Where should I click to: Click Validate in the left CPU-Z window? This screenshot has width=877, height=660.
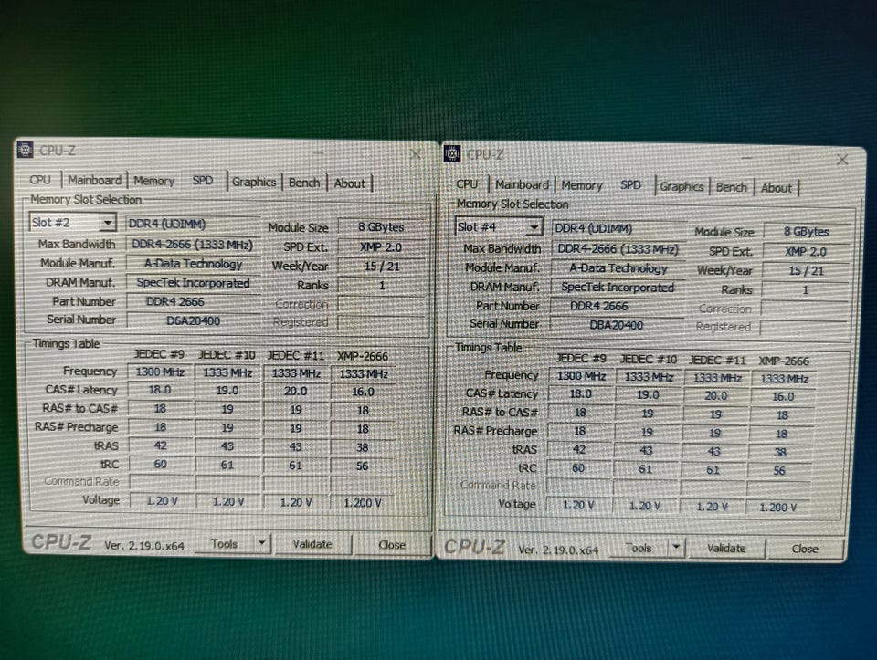312,544
